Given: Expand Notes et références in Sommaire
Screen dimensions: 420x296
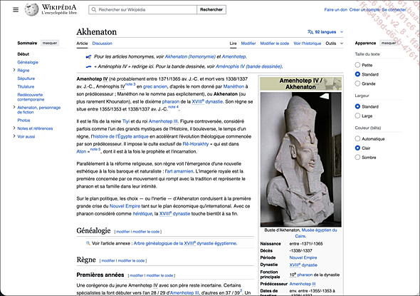Looking at the screenshot, I should [x=14, y=128].
